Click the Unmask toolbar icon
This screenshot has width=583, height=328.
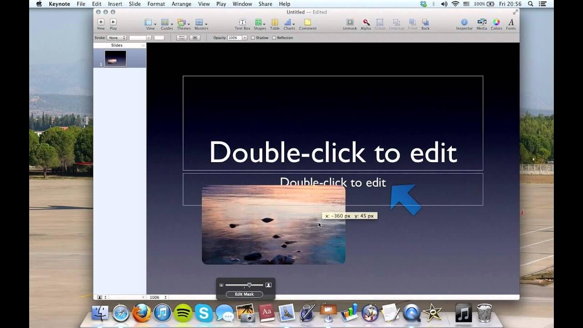point(350,24)
